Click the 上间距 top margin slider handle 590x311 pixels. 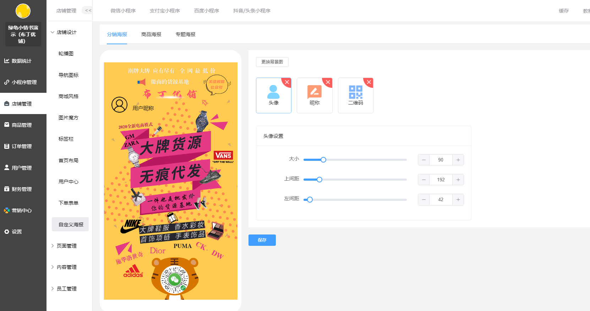[x=319, y=180]
